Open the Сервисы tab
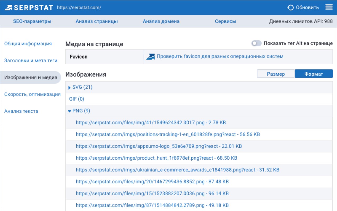Viewport: 337px width, 211px height. point(225,21)
